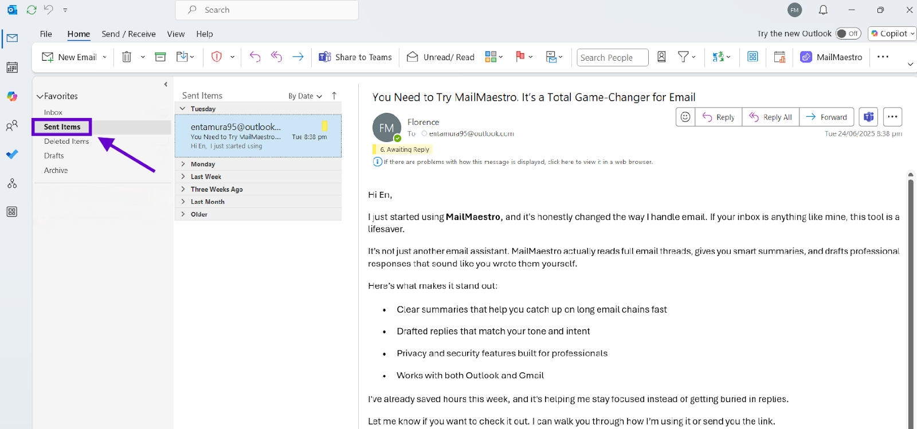
Task: Expand the ribbon display options chevron
Action: click(910, 64)
